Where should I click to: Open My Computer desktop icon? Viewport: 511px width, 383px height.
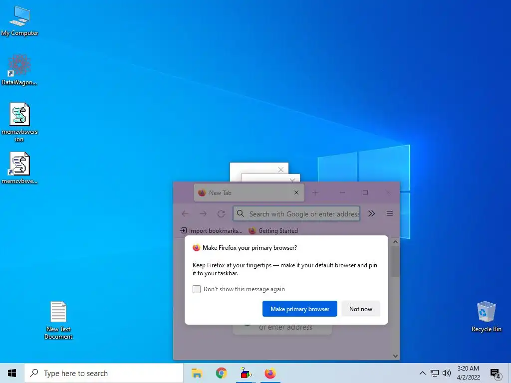(x=19, y=20)
